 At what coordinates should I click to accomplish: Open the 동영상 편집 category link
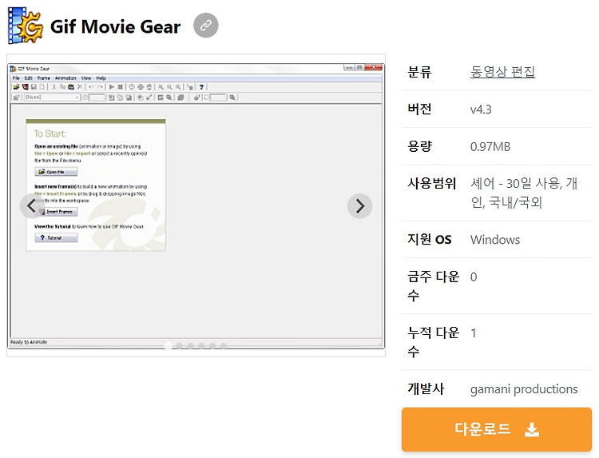pos(502,71)
